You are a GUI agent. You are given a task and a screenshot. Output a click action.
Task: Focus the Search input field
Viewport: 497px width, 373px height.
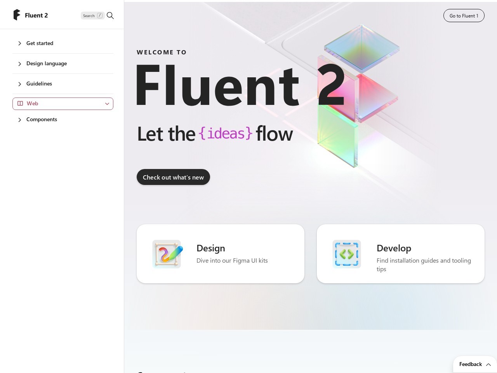click(93, 16)
